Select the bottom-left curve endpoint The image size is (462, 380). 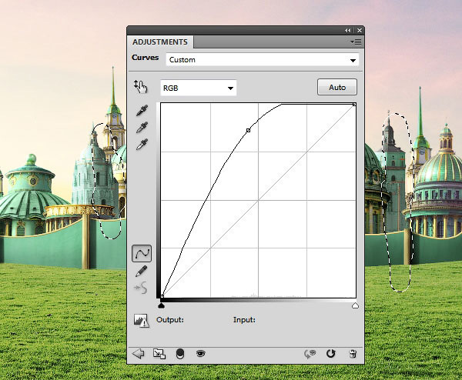162,296
